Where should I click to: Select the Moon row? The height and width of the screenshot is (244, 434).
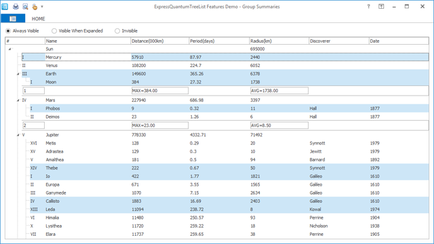tap(229, 82)
